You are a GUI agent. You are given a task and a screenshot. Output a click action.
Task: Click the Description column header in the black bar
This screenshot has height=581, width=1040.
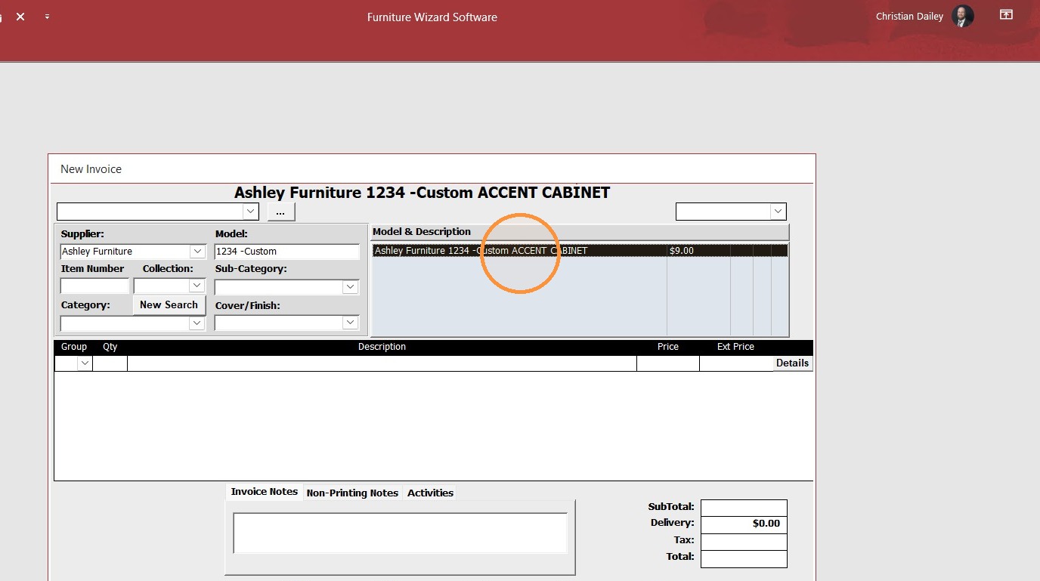(382, 347)
